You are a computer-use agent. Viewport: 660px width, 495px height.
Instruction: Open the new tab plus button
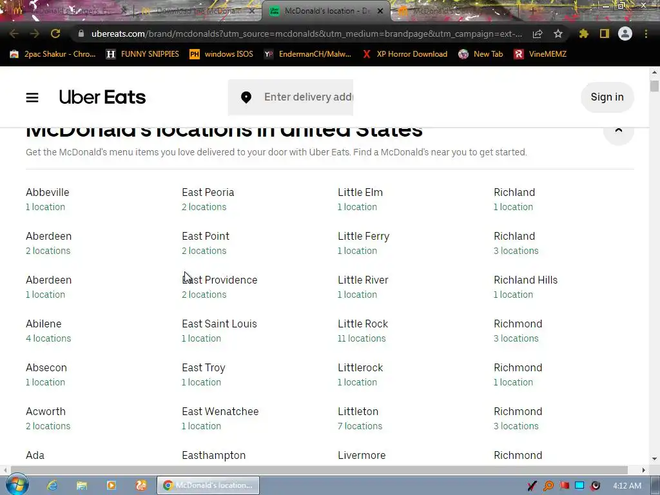[x=533, y=11]
